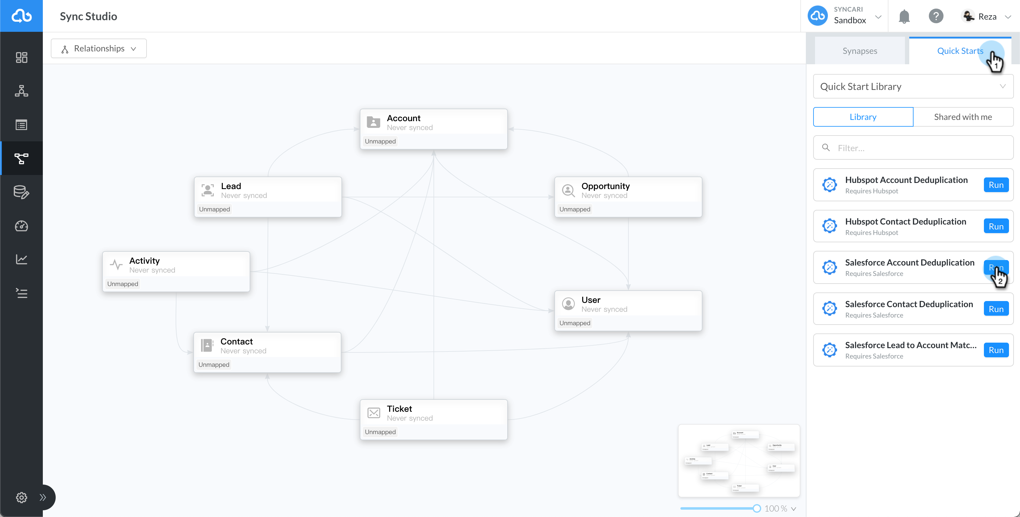Select the Opportunity node title
Screen dimensions: 1020x517
tap(605, 186)
